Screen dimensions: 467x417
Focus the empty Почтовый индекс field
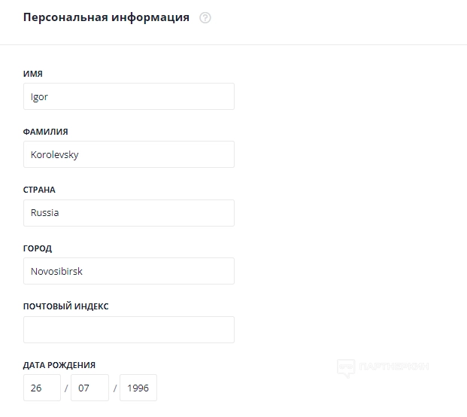pos(129,330)
